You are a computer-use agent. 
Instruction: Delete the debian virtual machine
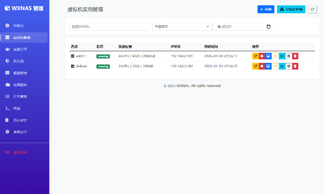click(x=295, y=66)
